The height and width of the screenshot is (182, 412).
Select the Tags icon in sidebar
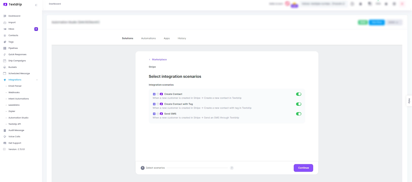5,42
